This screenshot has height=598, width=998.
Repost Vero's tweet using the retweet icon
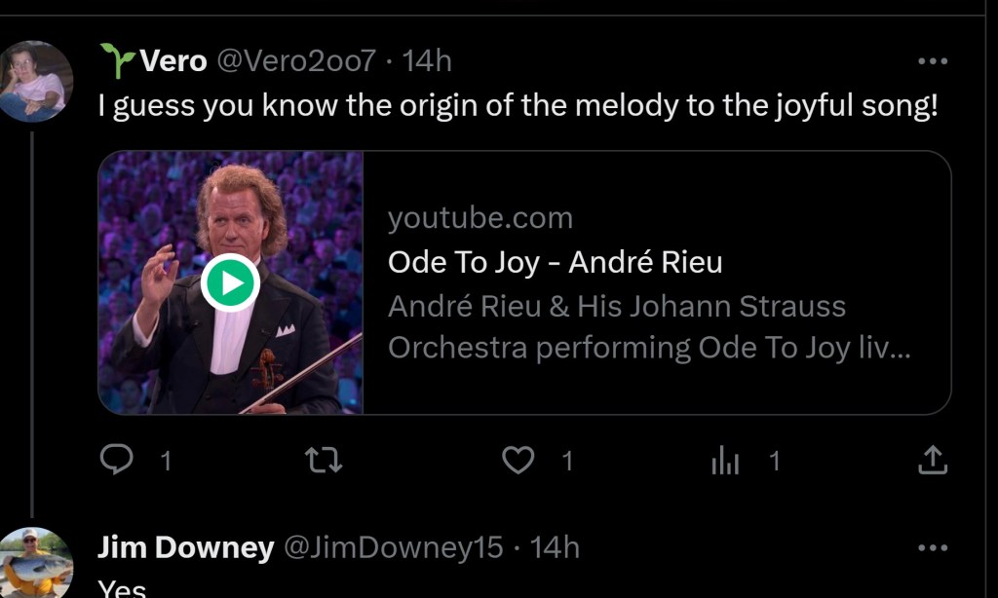(x=324, y=460)
